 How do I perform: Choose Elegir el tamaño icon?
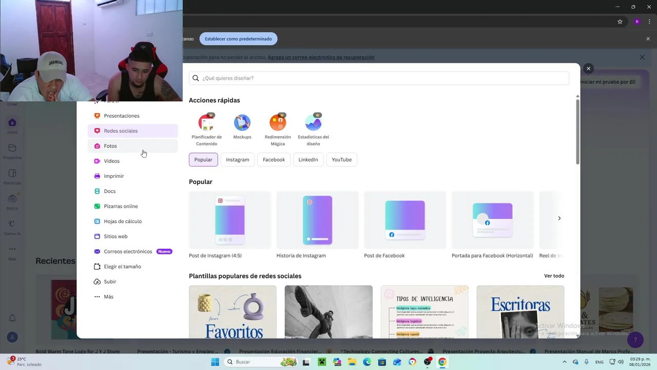click(x=97, y=266)
